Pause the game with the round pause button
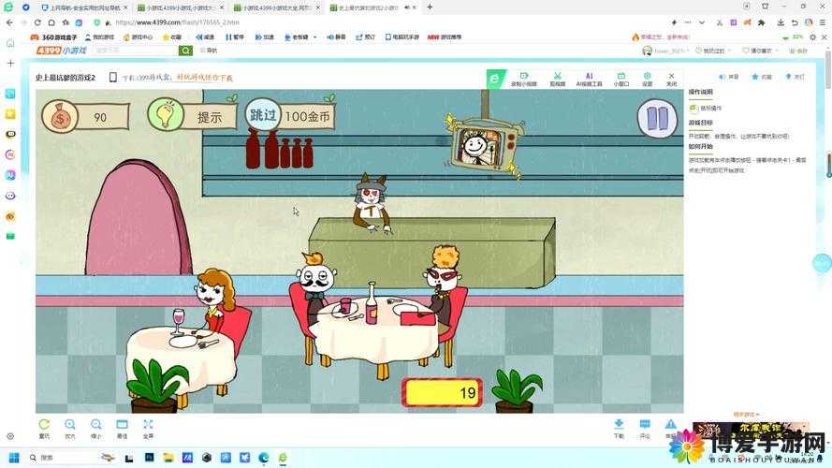This screenshot has height=468, width=832. pos(657,118)
